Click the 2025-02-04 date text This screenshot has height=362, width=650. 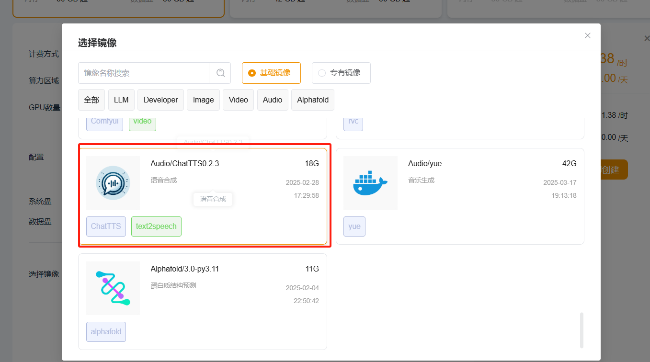pos(302,288)
